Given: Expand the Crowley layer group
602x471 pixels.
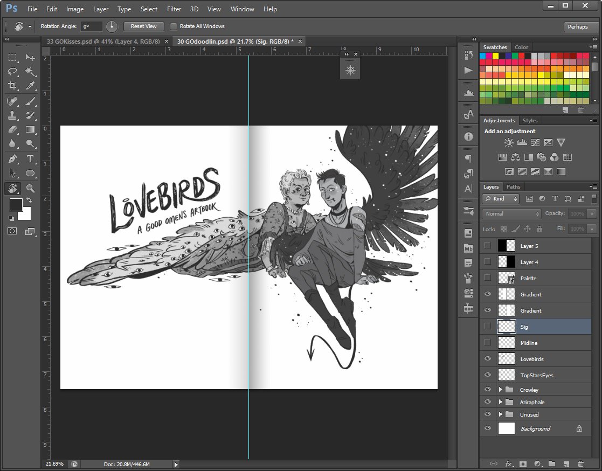Looking at the screenshot, I should click(500, 390).
